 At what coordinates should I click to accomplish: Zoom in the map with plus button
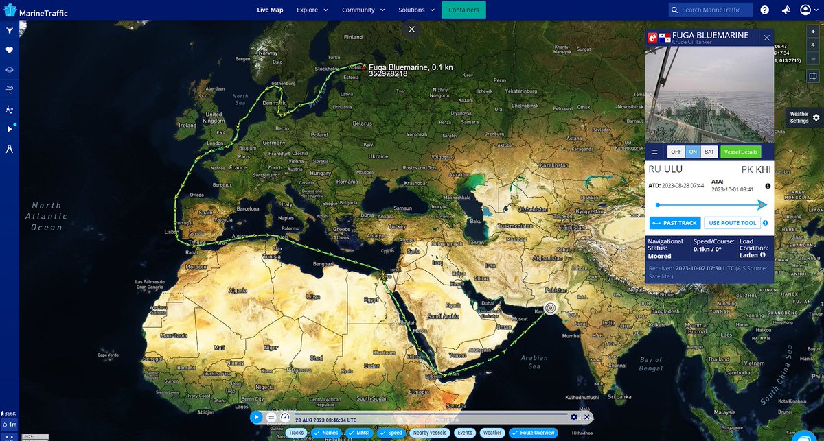pos(813,32)
